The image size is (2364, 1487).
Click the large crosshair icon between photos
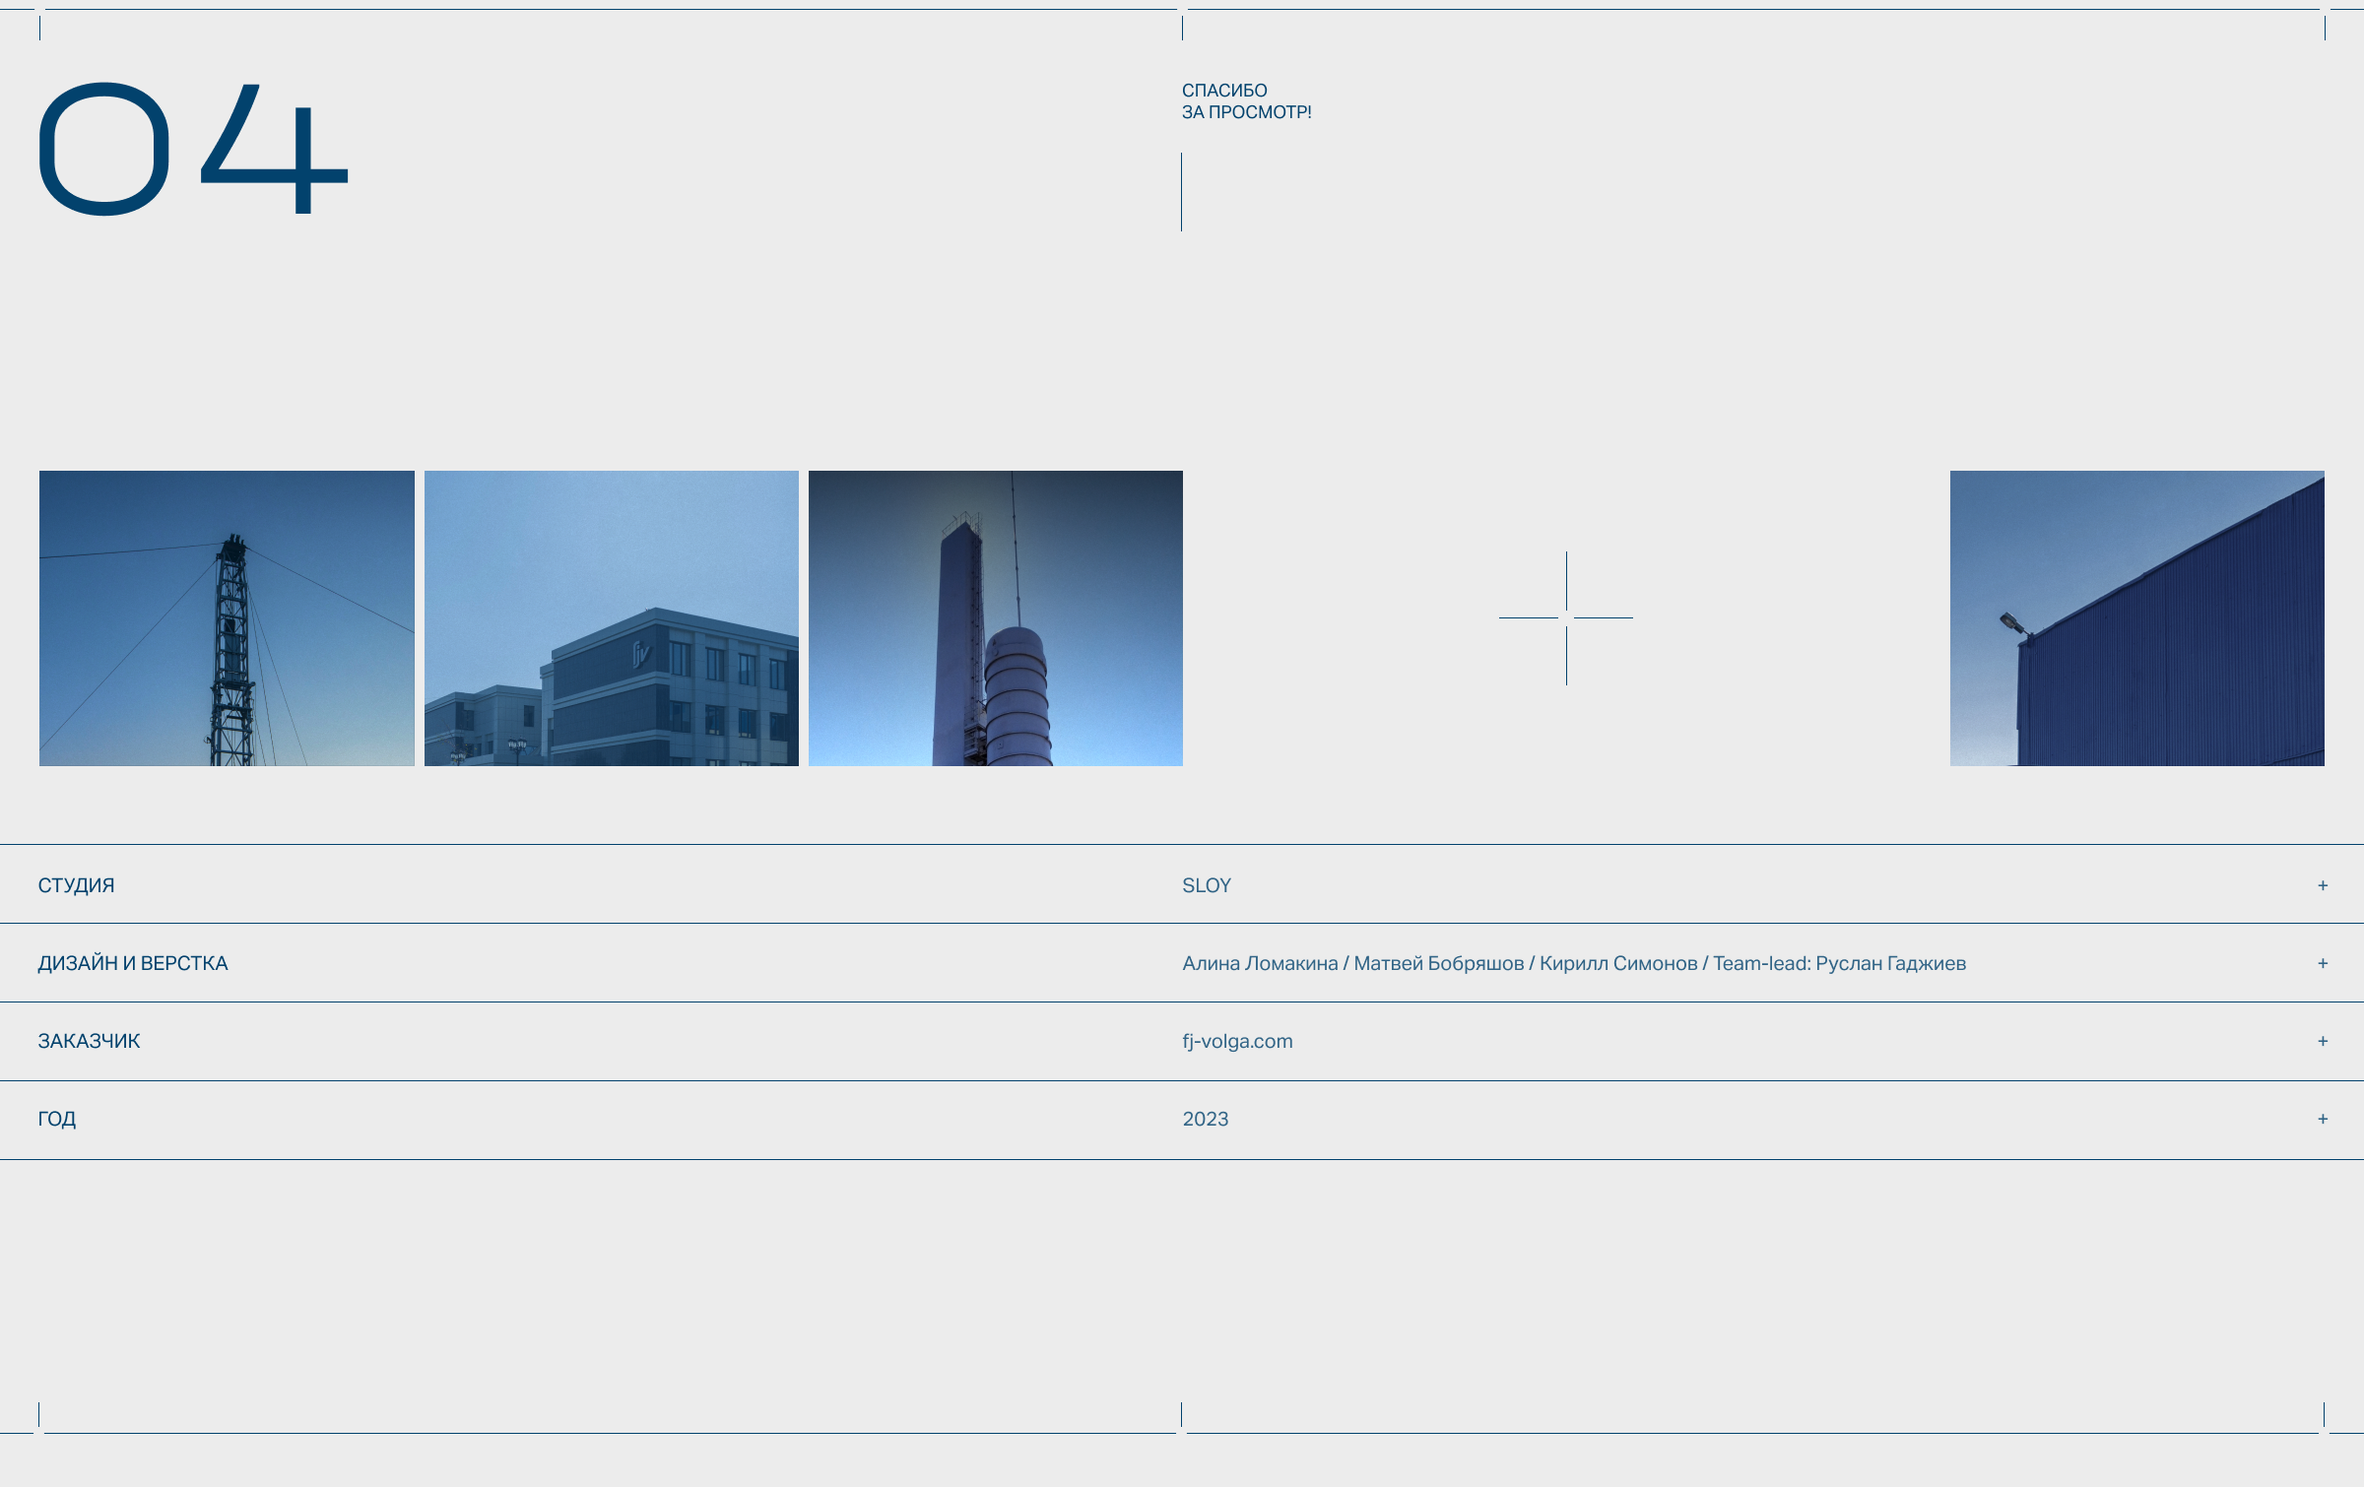1565,618
